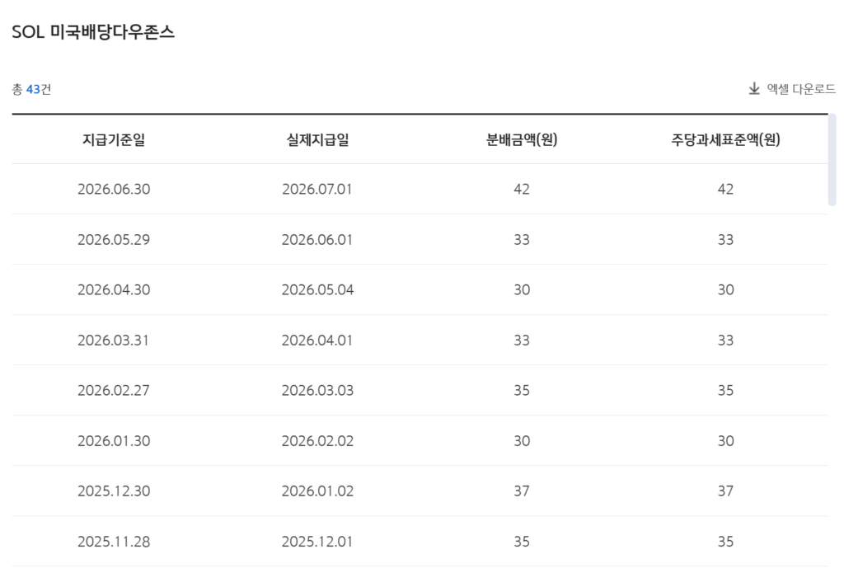Viewport: 844px width, 573px height.
Task: Click the 2026.05.29 row date cell
Action: point(114,240)
